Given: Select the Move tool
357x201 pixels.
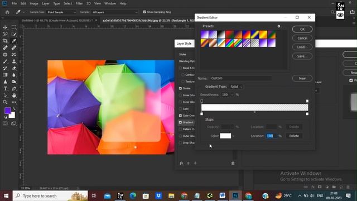Looking at the screenshot, I should pyautogui.click(x=5, y=27).
